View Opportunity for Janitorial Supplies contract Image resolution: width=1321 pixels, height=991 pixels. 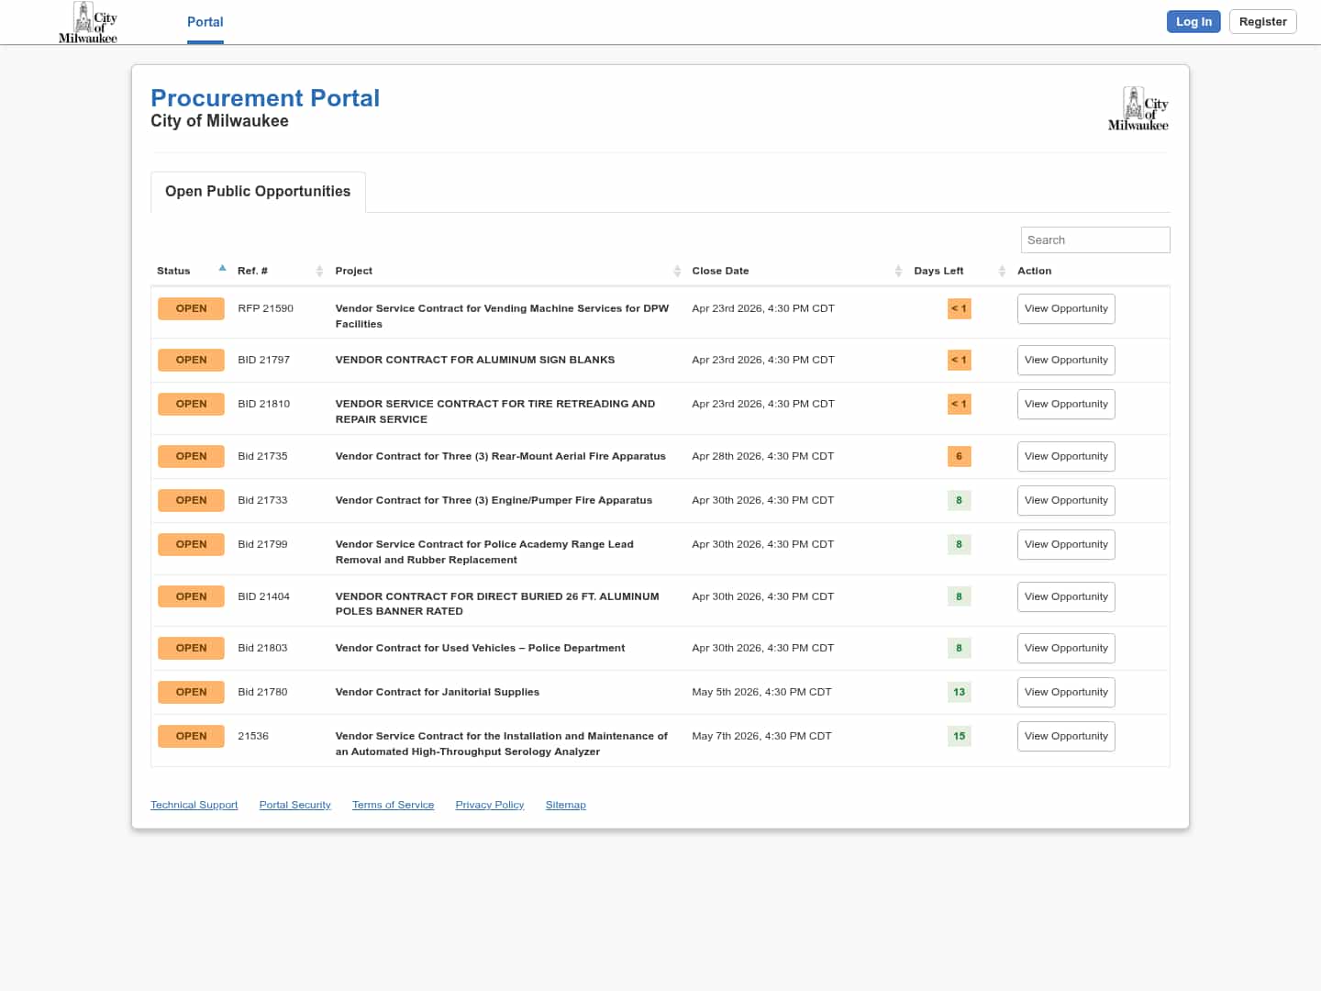point(1065,693)
